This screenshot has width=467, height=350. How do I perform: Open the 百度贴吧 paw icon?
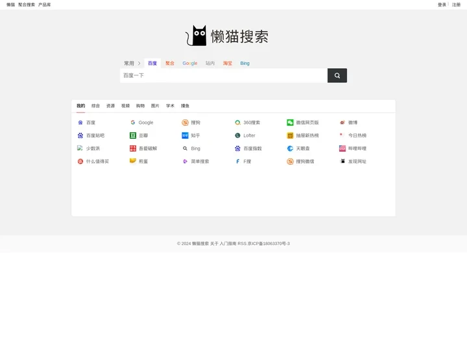tap(80, 135)
